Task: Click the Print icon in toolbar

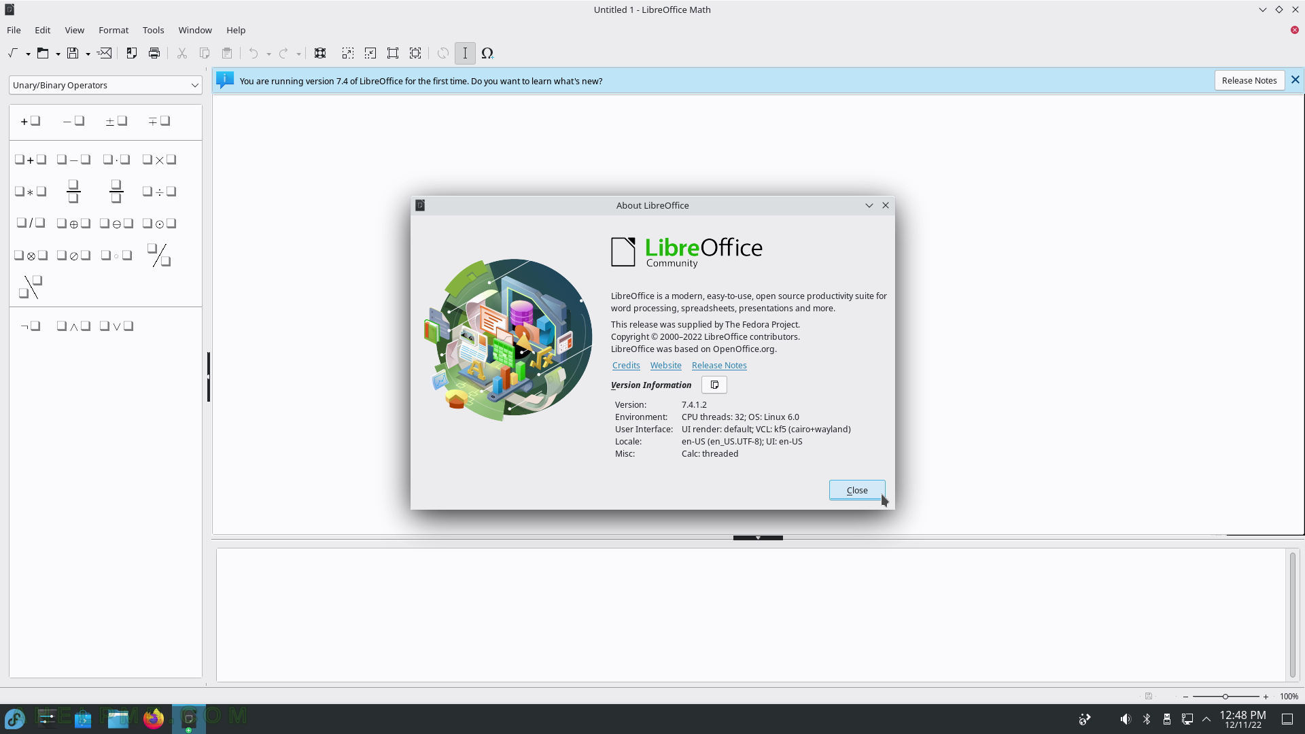Action: click(154, 53)
